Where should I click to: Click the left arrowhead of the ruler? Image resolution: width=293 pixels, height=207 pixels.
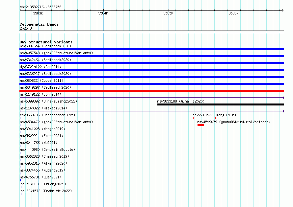point(20,10)
